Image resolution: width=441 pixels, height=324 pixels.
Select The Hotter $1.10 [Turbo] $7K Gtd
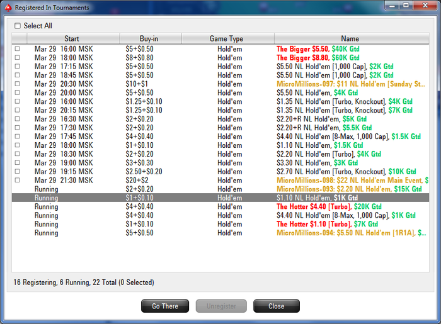220,224
